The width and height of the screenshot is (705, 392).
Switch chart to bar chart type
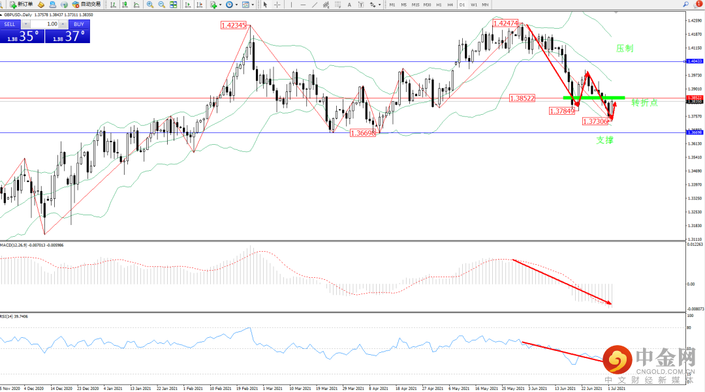[x=113, y=5]
